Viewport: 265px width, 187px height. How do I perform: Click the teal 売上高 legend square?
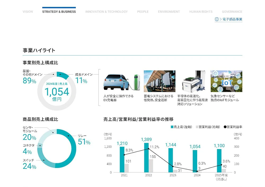pos(172,127)
